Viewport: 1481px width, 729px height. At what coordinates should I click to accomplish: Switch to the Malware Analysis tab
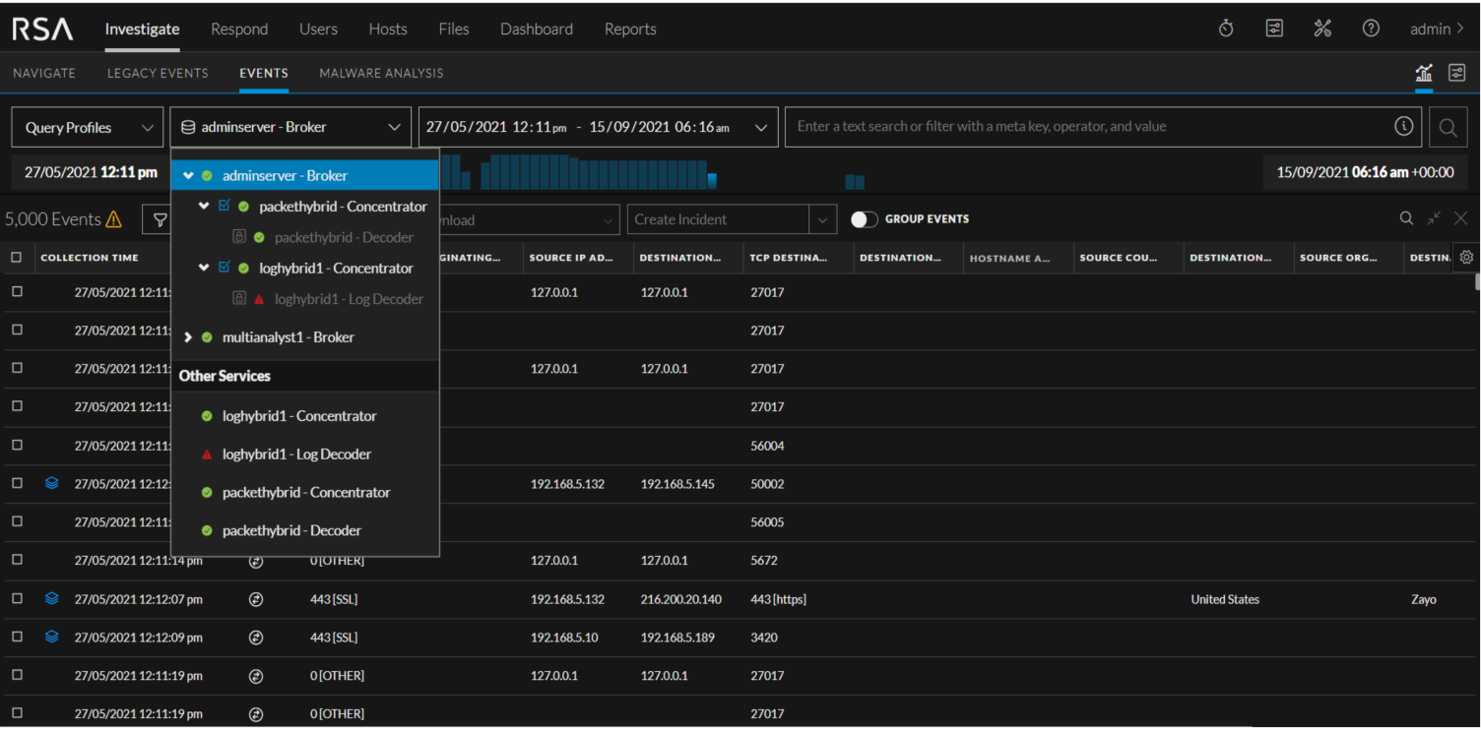(381, 73)
